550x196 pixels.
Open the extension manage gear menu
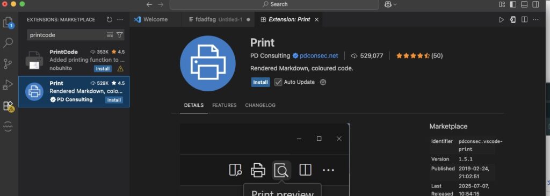[x=323, y=82]
